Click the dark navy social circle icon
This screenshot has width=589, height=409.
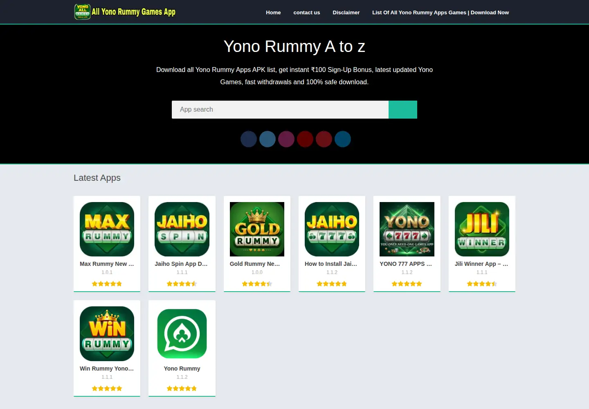point(249,139)
